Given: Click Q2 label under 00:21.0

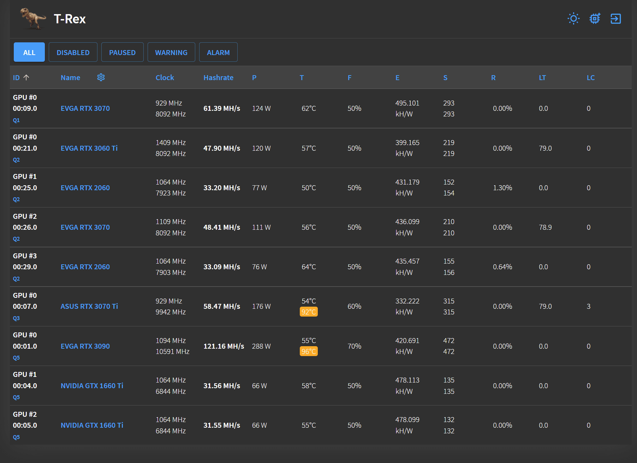Looking at the screenshot, I should (x=16, y=160).
